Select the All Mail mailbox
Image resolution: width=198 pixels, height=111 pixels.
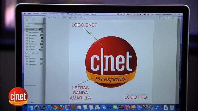pos(34,50)
